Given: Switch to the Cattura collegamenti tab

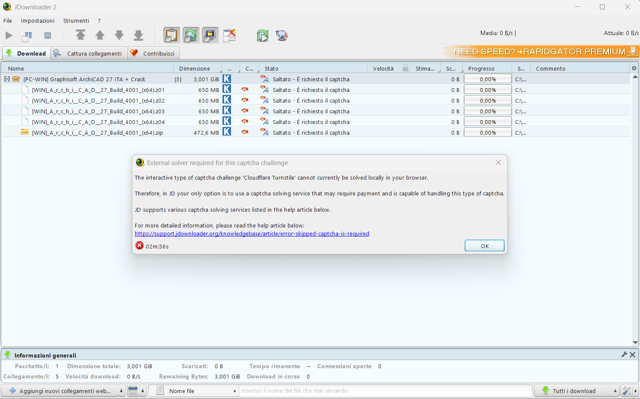Looking at the screenshot, I should point(89,53).
